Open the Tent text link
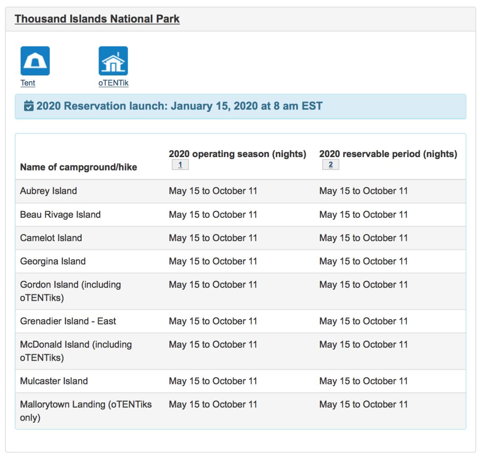This screenshot has height=462, width=482. click(x=28, y=83)
